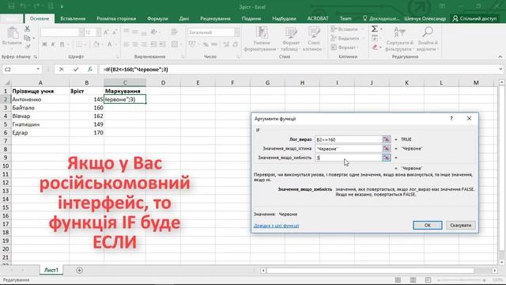506x285 pixels.
Task: Click the Cut scissors icon
Action: [27, 29]
